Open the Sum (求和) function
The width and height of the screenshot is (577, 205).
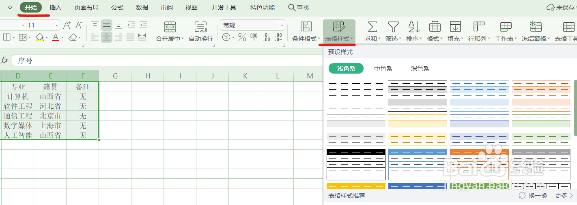point(372,32)
